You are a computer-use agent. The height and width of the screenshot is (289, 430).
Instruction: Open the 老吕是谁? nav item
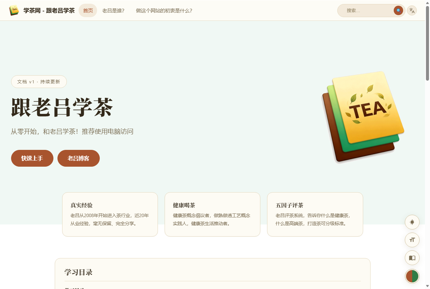point(113,10)
